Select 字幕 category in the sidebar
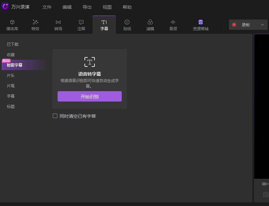This screenshot has height=206, width=269. [11, 96]
